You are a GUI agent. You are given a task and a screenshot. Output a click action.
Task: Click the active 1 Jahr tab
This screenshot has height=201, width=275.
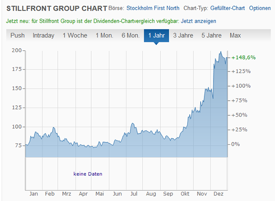pyautogui.click(x=156, y=36)
